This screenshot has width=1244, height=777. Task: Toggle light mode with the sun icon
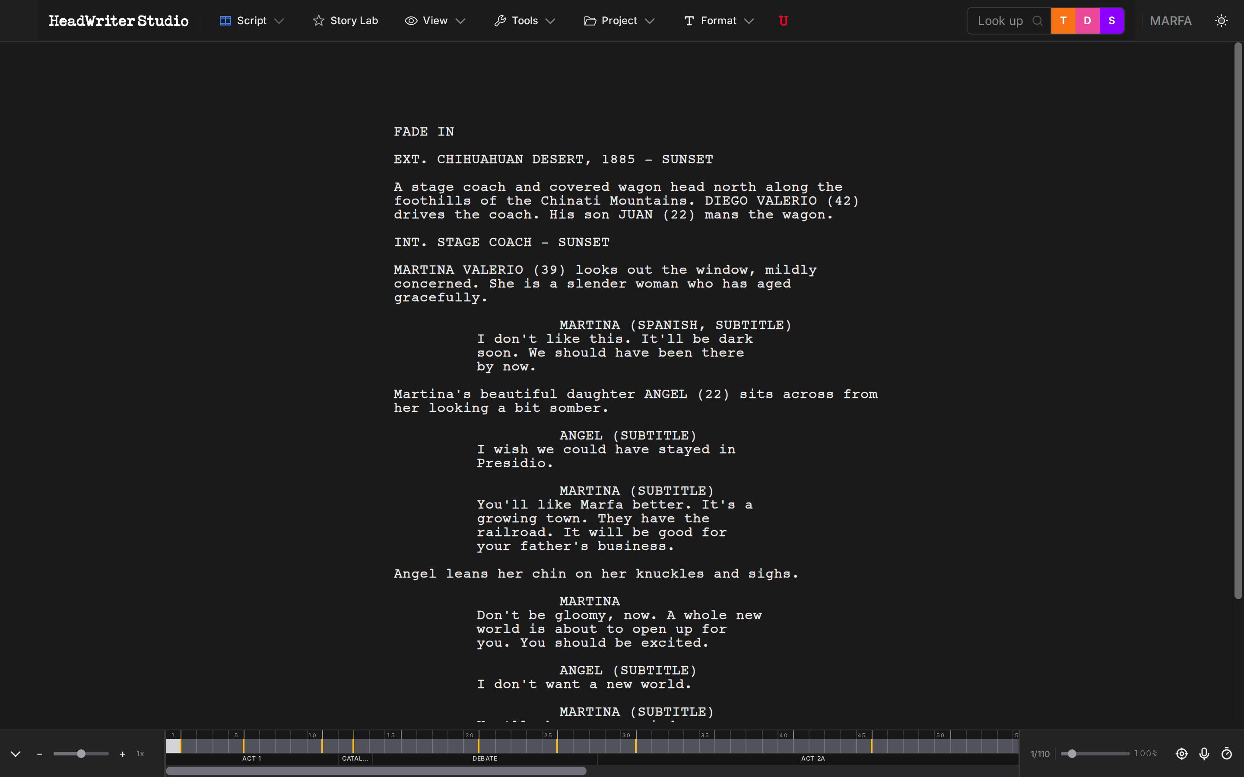pyautogui.click(x=1222, y=21)
